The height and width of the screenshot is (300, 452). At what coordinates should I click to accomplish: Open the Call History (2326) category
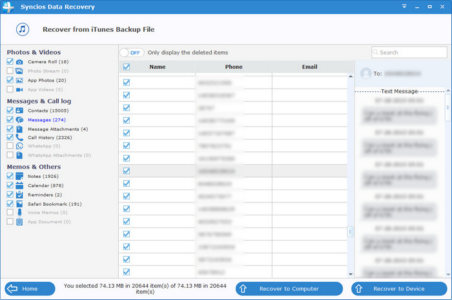click(x=50, y=138)
